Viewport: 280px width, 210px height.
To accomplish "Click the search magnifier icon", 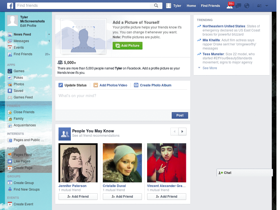I will (156, 5).
